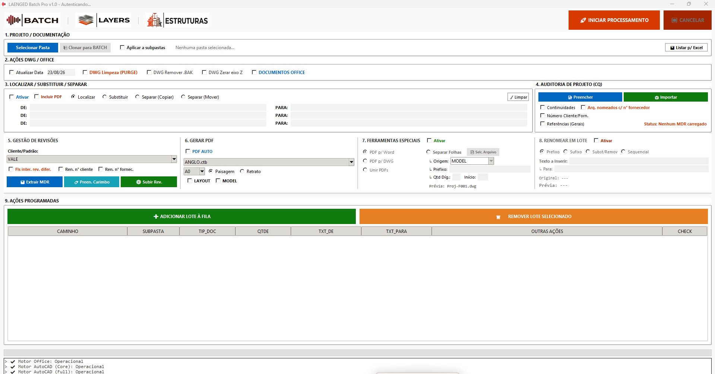Screen dimensions: 715x374
Task: Check the LAYOUT option
Action: tap(190, 180)
